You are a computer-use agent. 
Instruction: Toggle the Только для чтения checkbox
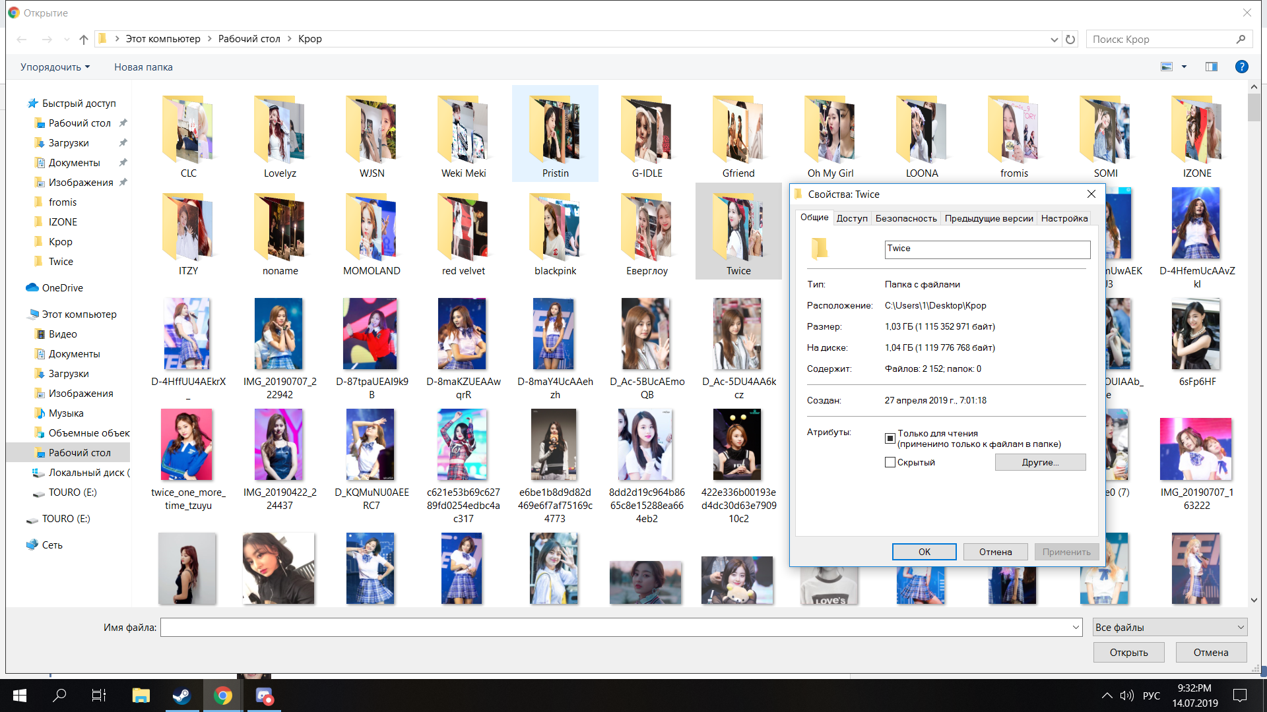click(x=890, y=438)
